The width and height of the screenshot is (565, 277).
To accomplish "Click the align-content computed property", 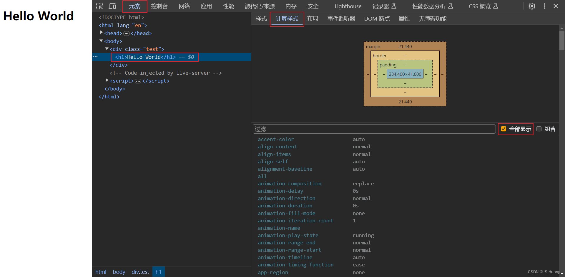I will pyautogui.click(x=277, y=147).
